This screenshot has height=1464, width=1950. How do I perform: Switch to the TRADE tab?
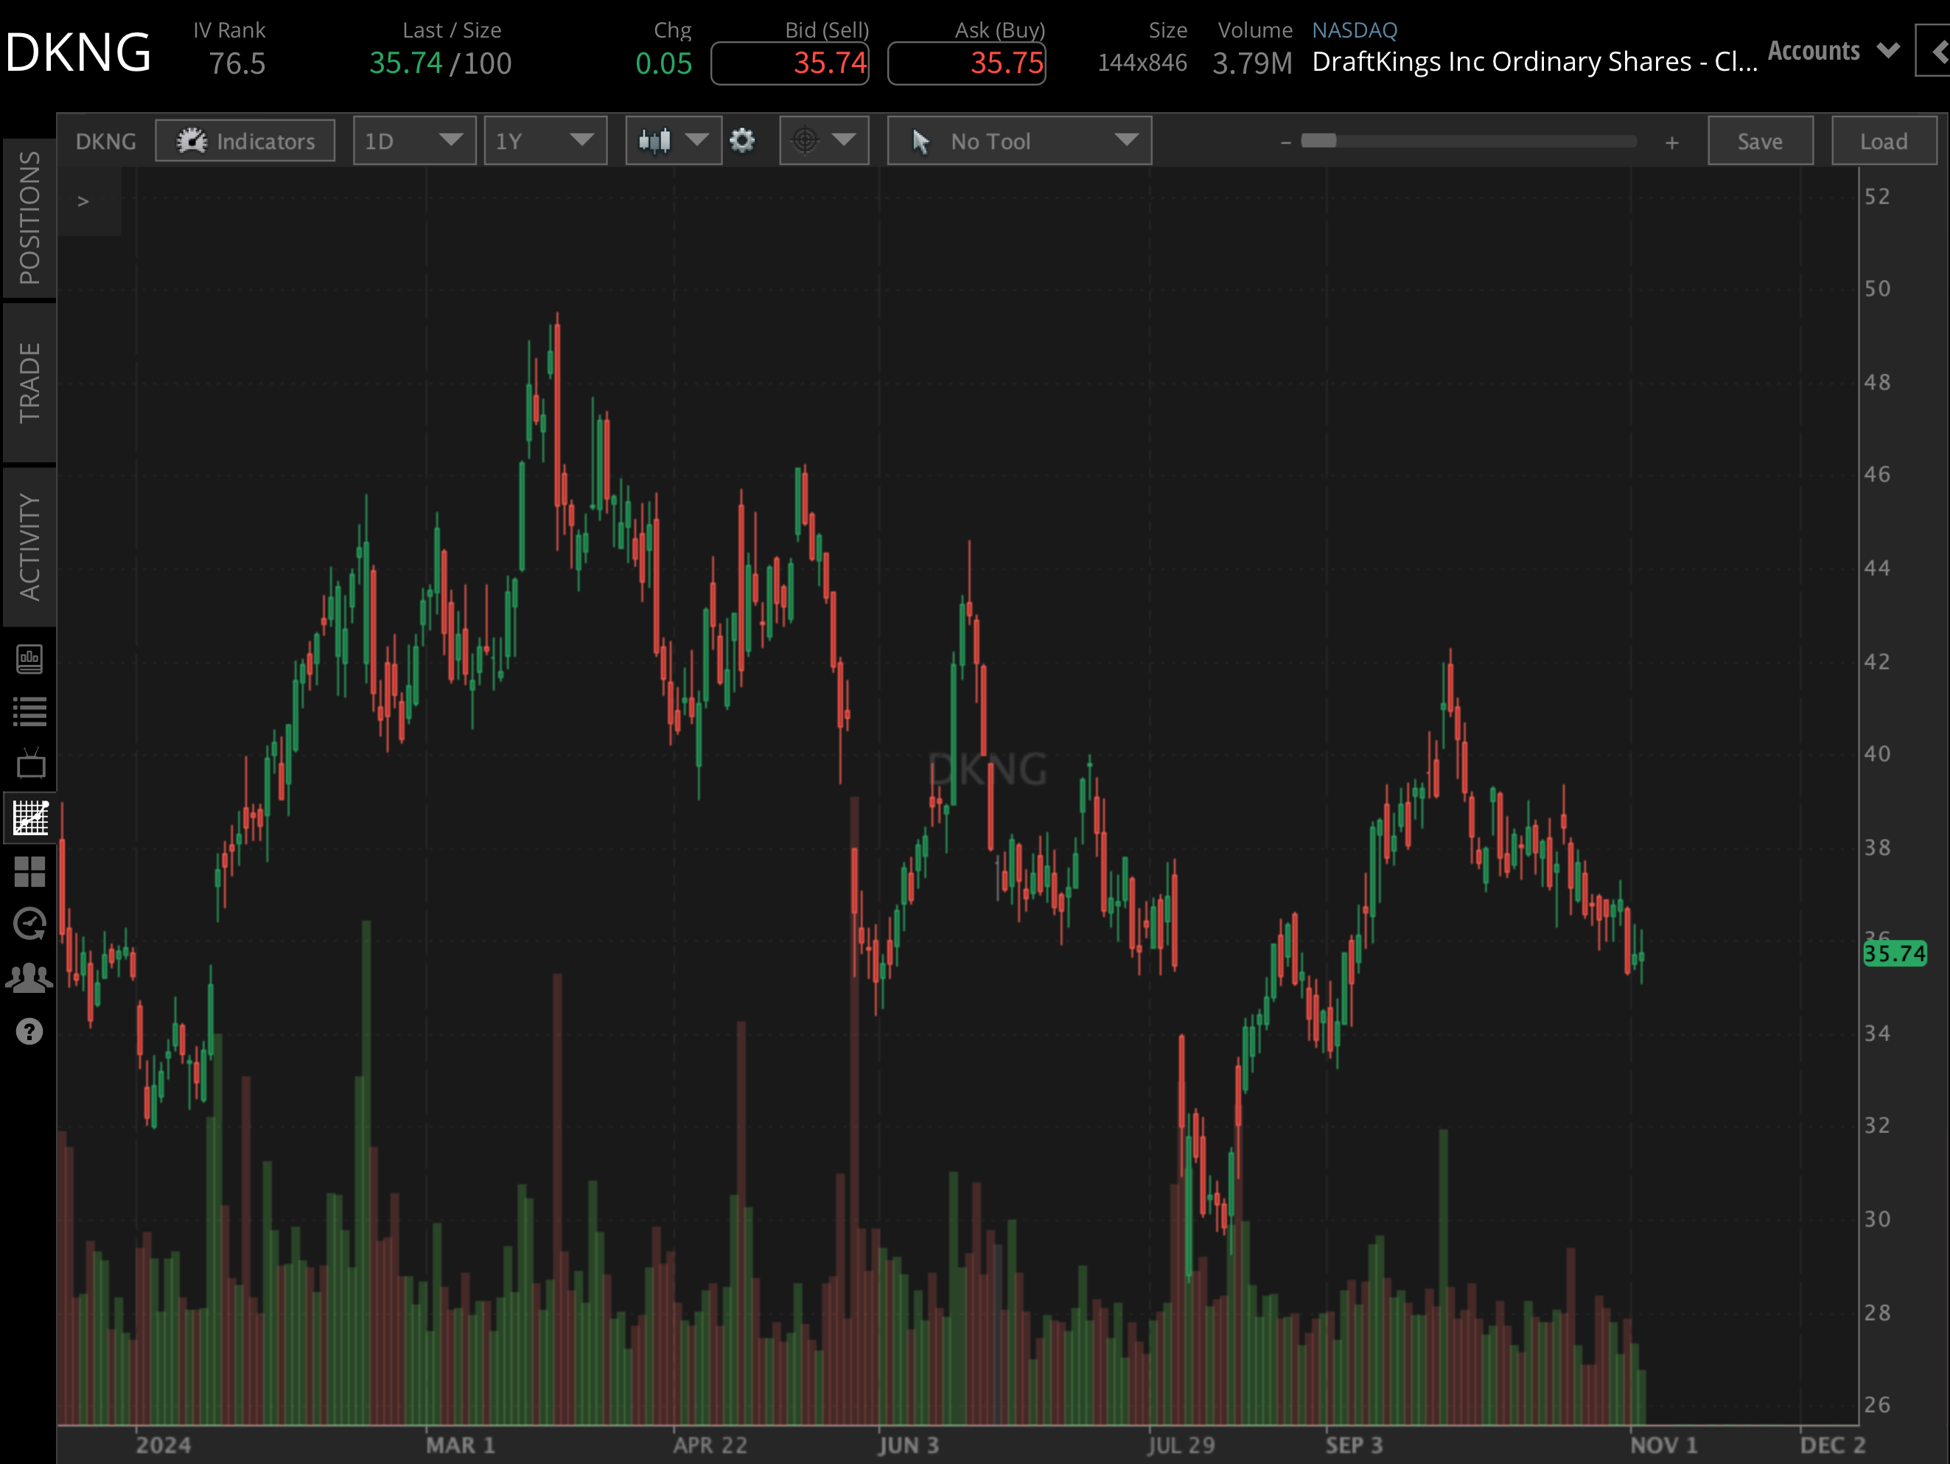coord(29,383)
